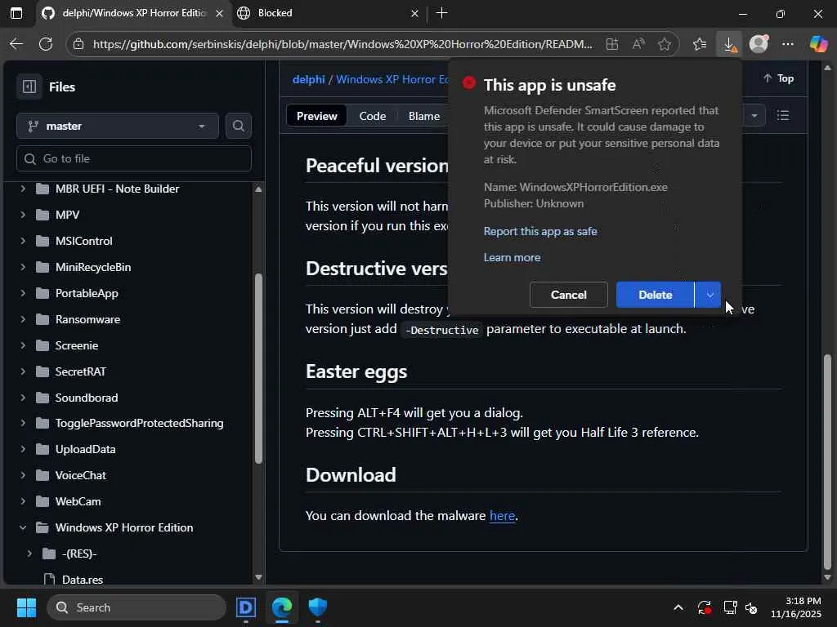The width and height of the screenshot is (837, 627).
Task: Open the Delphi app in taskbar
Action: 246,607
